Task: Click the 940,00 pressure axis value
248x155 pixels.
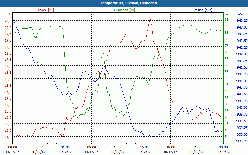Action: tap(242, 108)
